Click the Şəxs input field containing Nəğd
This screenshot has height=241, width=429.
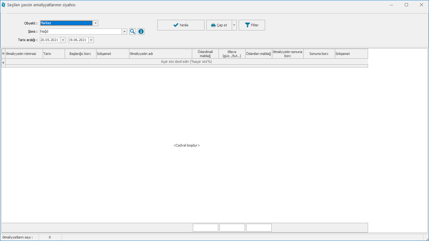(80, 31)
